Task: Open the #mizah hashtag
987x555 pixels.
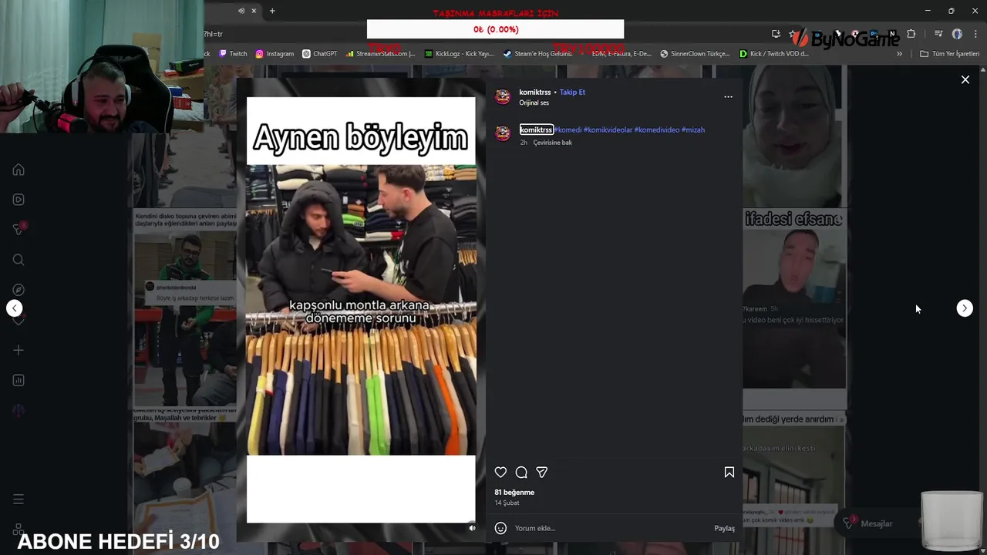Action: 693,129
